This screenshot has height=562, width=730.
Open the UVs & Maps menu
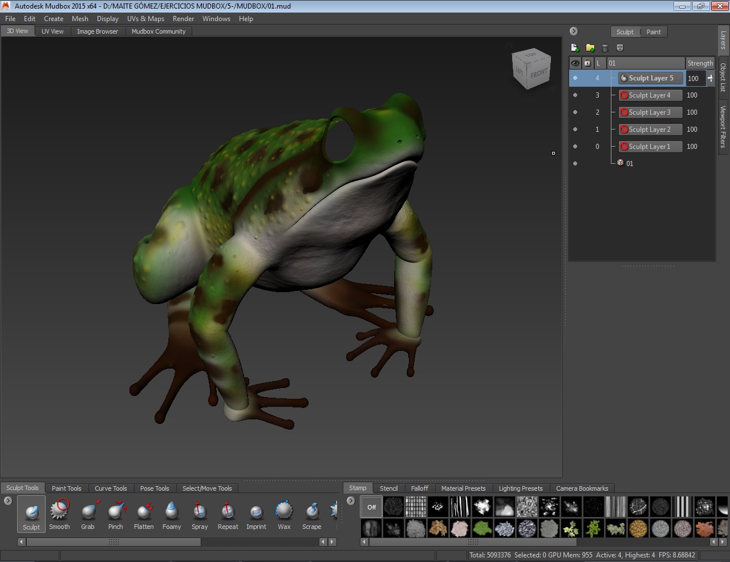click(x=145, y=19)
